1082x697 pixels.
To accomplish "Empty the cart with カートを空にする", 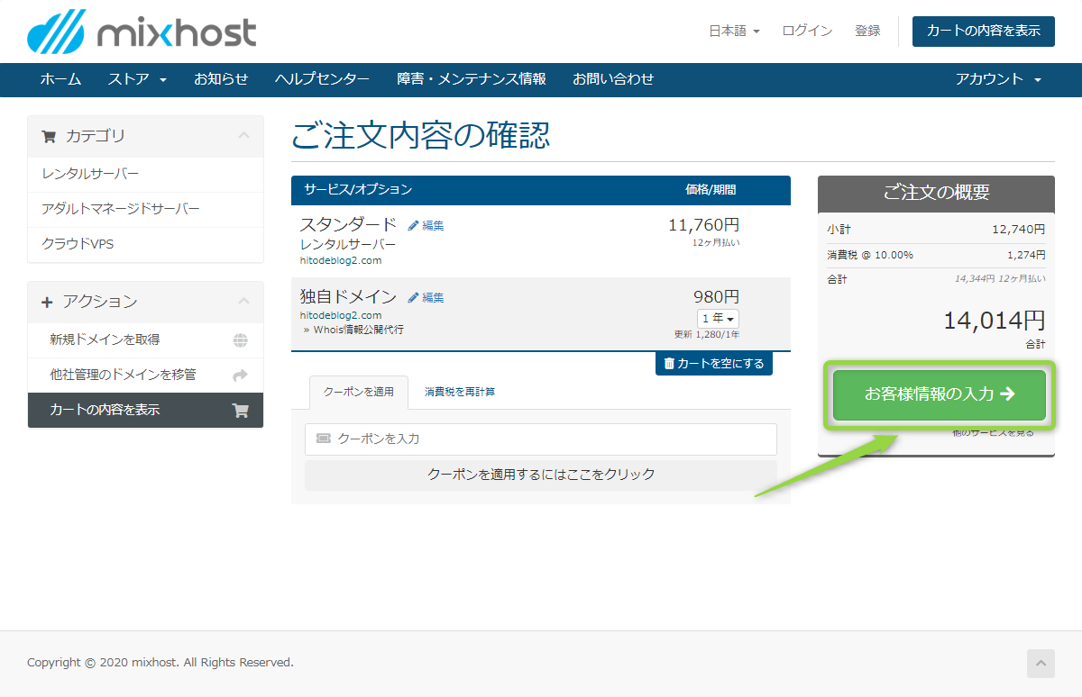I will pyautogui.click(x=714, y=364).
